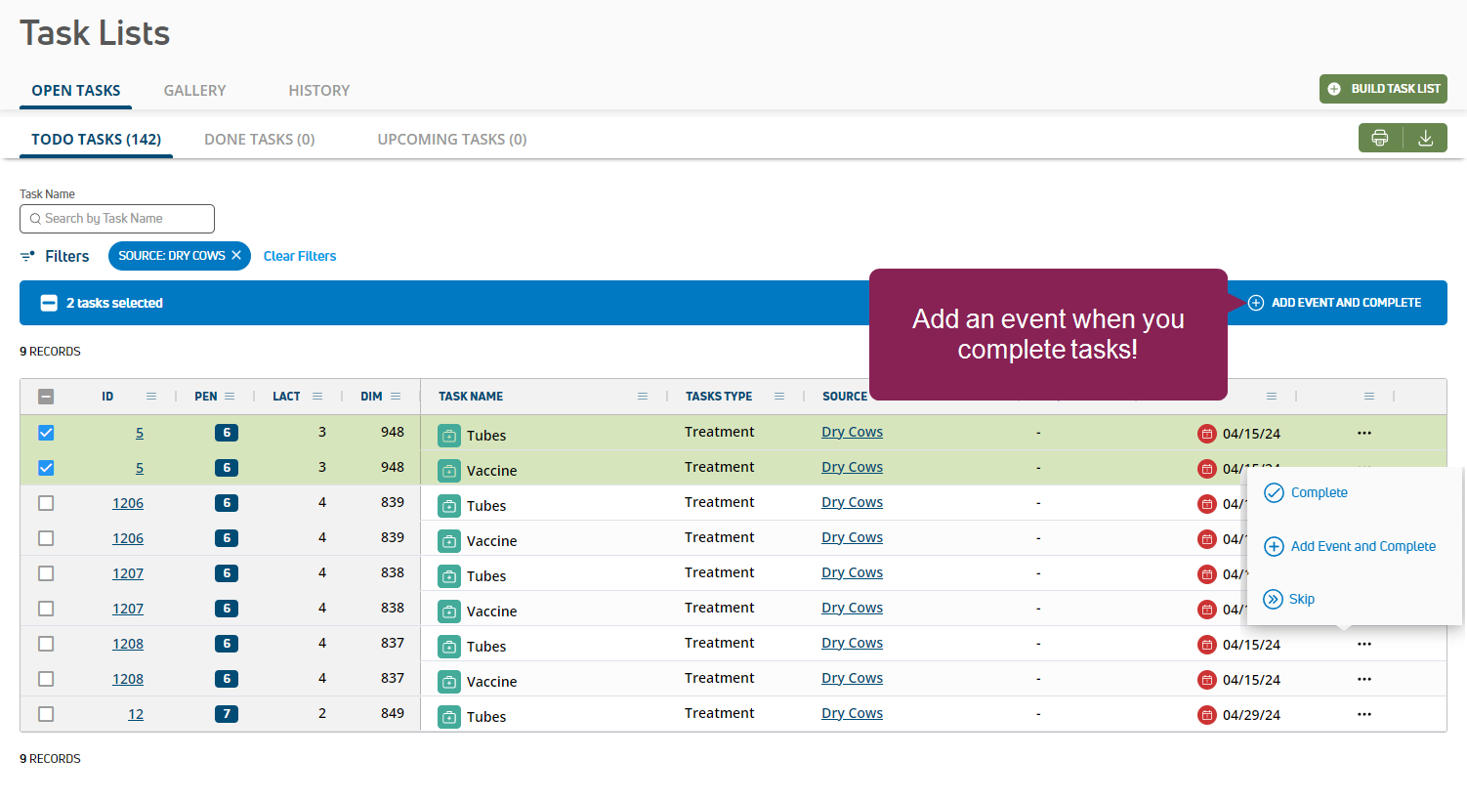1467x801 pixels.
Task: Open the Task Name column menu
Action: (x=643, y=397)
